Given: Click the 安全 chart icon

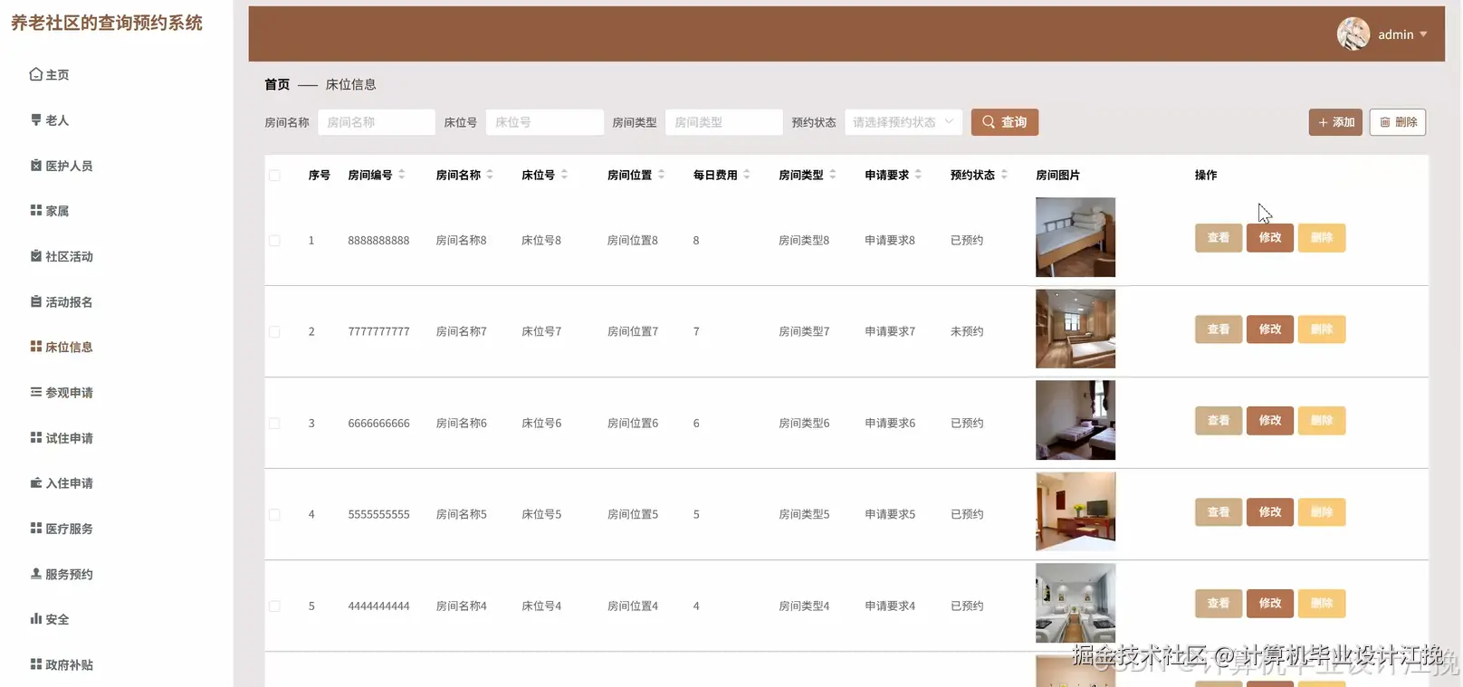Looking at the screenshot, I should click(x=36, y=618).
